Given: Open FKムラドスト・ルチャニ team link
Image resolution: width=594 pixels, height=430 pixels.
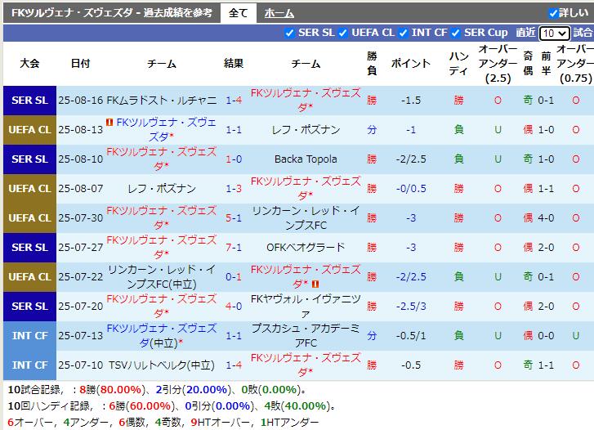Looking at the screenshot, I should [162, 101].
